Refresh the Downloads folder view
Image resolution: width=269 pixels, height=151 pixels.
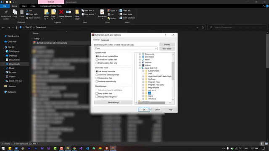(203, 27)
